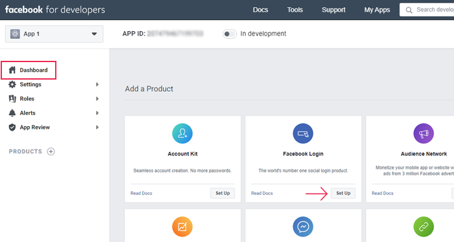Click the orange analytics product icon
Viewport: 454px width, 242px height.
click(x=182, y=226)
